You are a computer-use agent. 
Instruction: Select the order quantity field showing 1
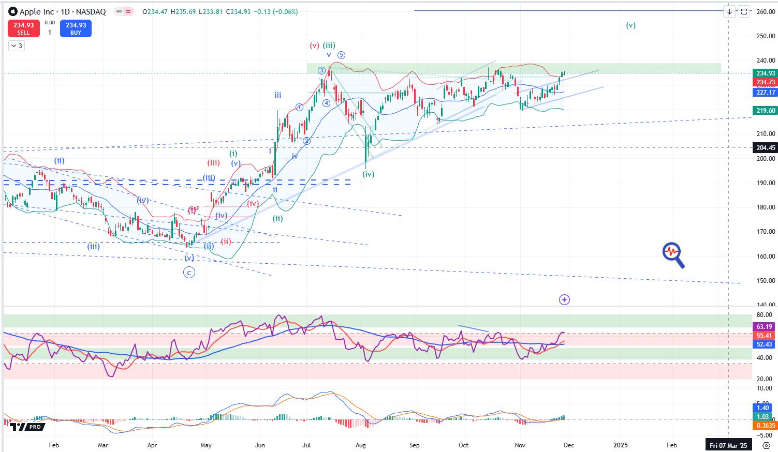coord(50,33)
